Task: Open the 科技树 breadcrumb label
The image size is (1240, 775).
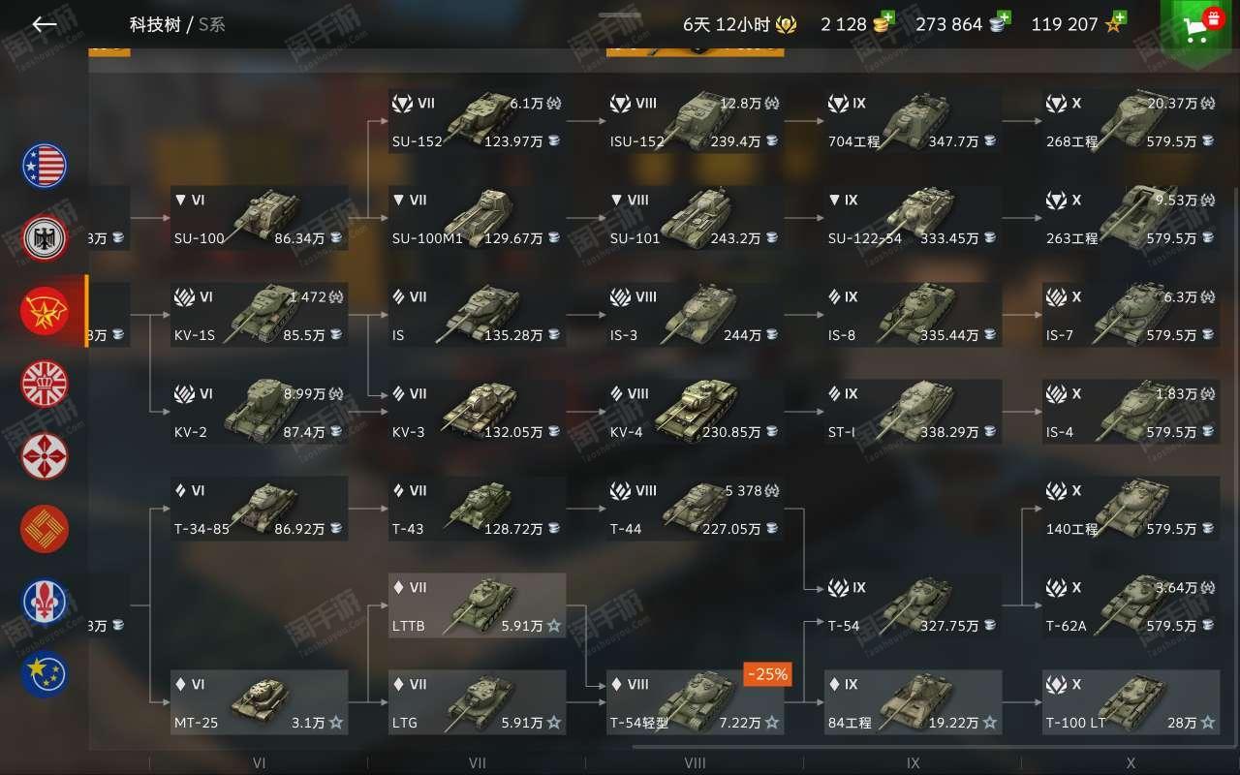Action: coord(155,24)
